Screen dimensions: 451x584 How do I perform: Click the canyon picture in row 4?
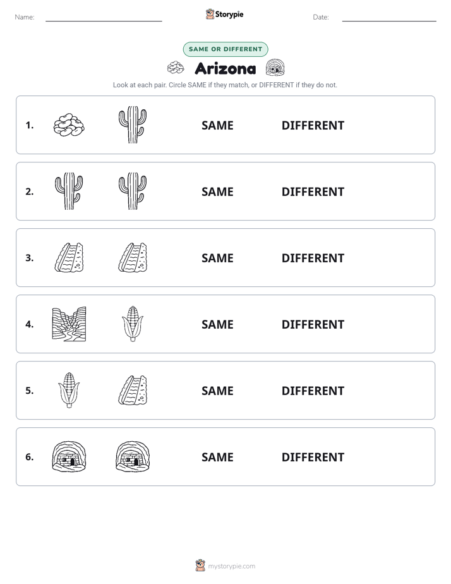pos(69,324)
